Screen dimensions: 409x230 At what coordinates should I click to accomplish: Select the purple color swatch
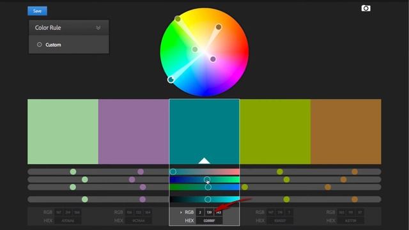[134, 132]
